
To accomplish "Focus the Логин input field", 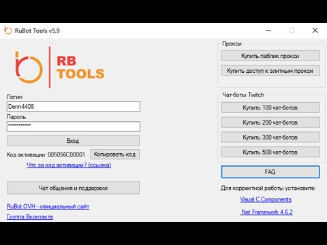I will coord(74,107).
